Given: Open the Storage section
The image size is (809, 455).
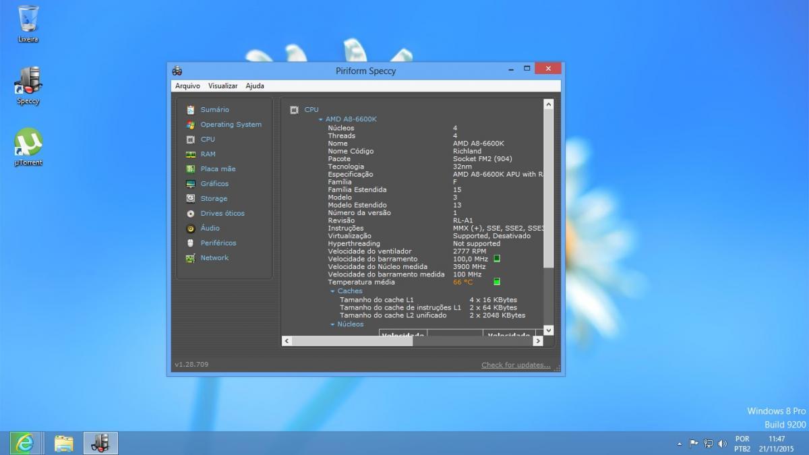Looking at the screenshot, I should point(214,199).
